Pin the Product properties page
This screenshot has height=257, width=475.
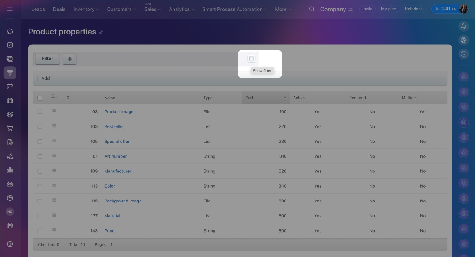coord(101,33)
